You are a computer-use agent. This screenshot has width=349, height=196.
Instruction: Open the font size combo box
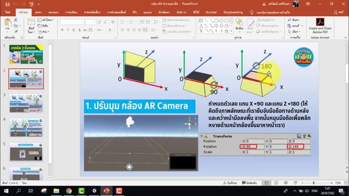click(91, 22)
